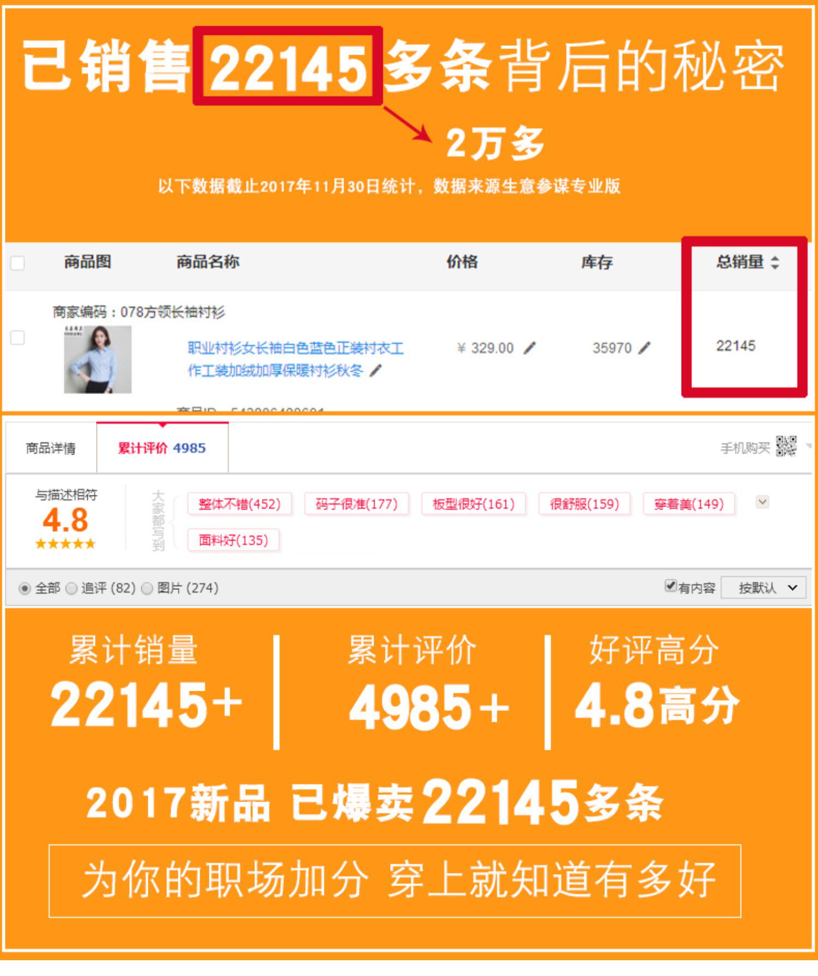Open the 累计评价 4985 tab
The height and width of the screenshot is (976, 818).
[x=162, y=448]
